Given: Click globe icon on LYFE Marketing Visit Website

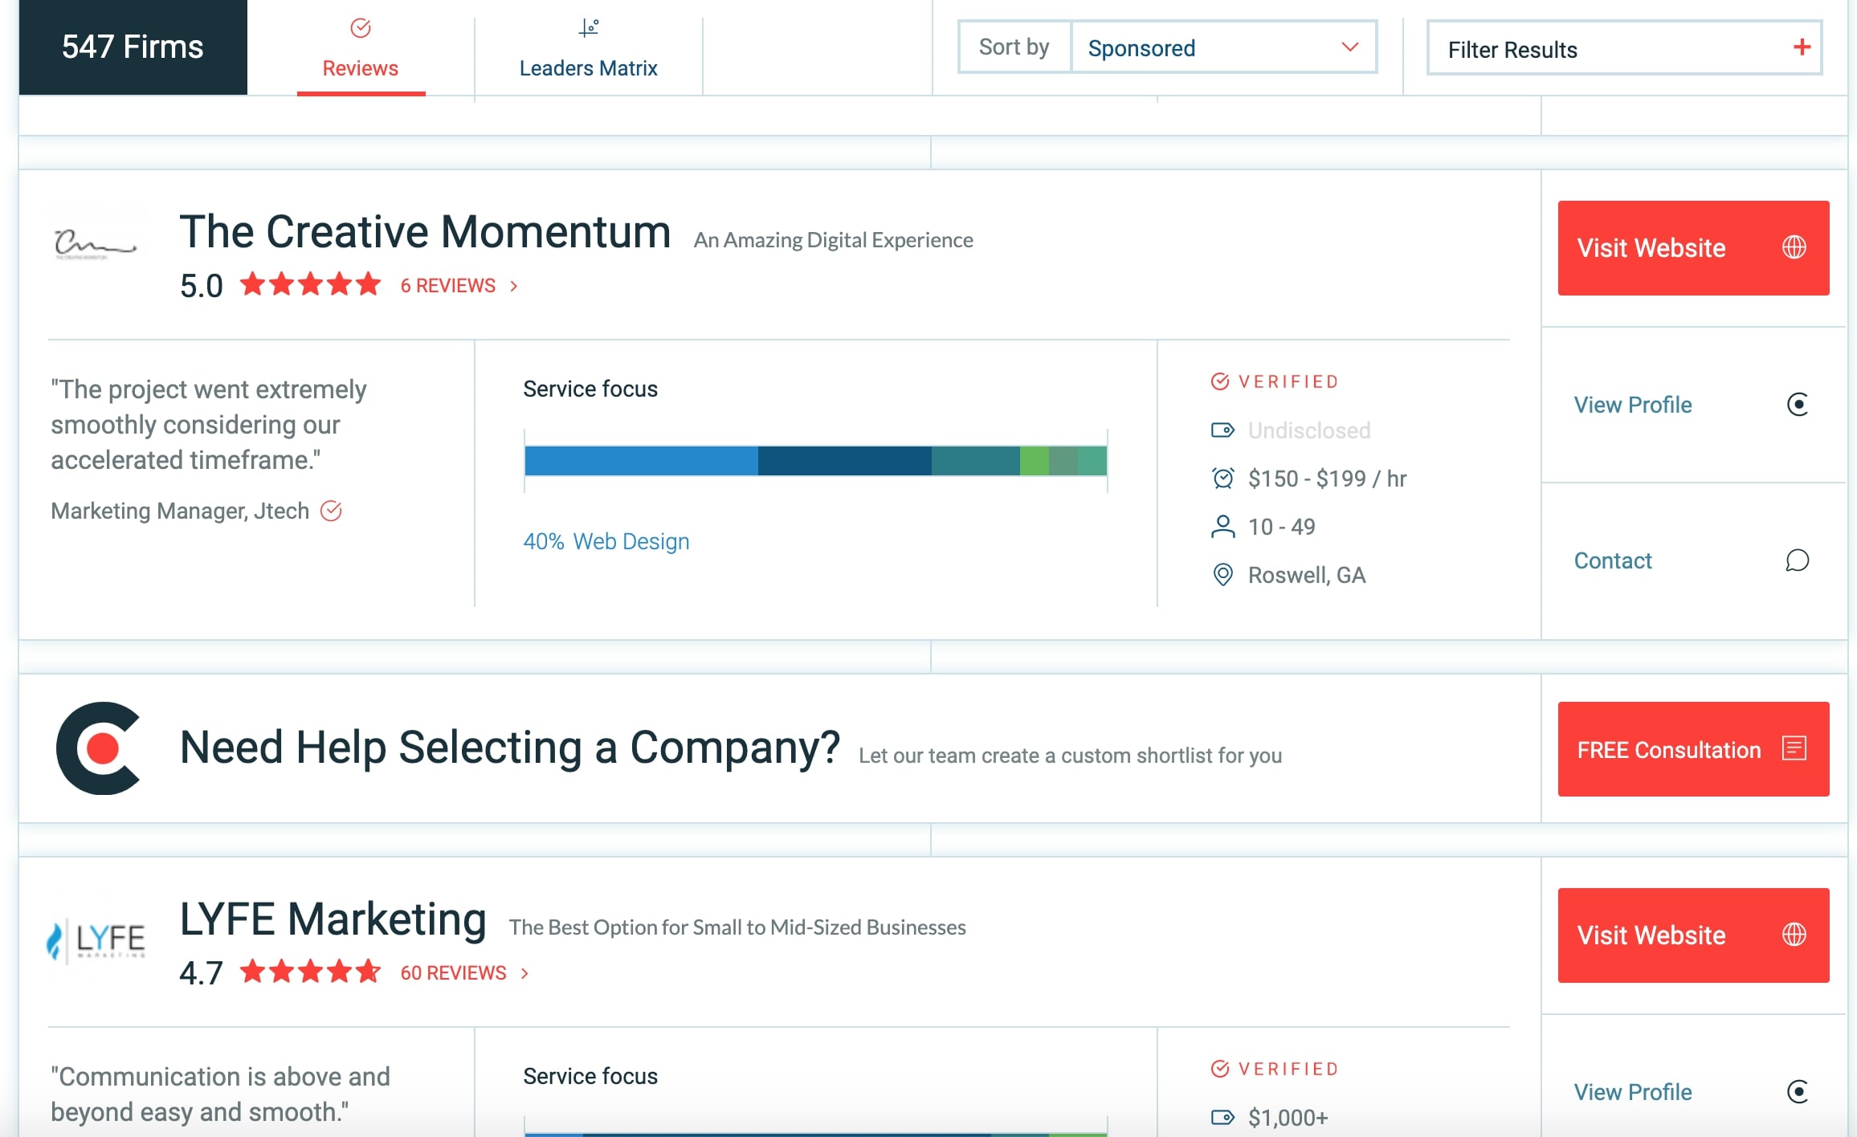Looking at the screenshot, I should (1794, 935).
